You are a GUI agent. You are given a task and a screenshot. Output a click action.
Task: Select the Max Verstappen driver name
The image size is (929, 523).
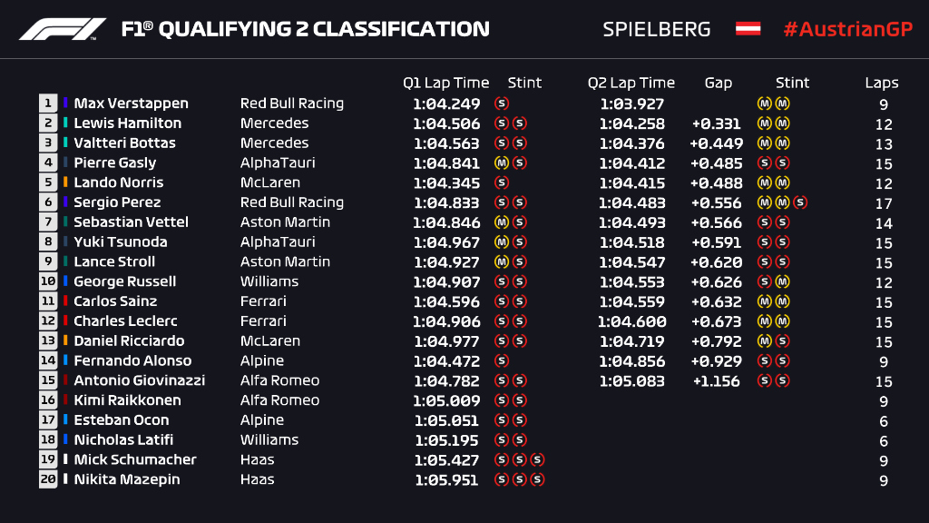pos(131,104)
